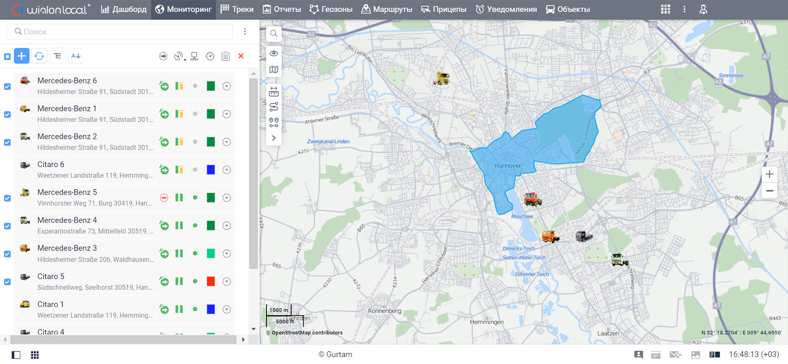Open Mercedes-Benz 1 row options dropdown

[227, 114]
